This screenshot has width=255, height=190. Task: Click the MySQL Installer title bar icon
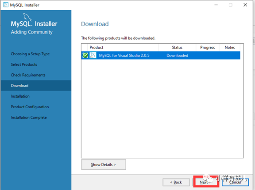coord(6,5)
